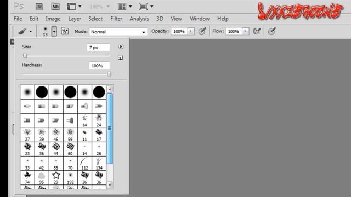Open the Help menu
351x197 pixels.
[x=223, y=19]
